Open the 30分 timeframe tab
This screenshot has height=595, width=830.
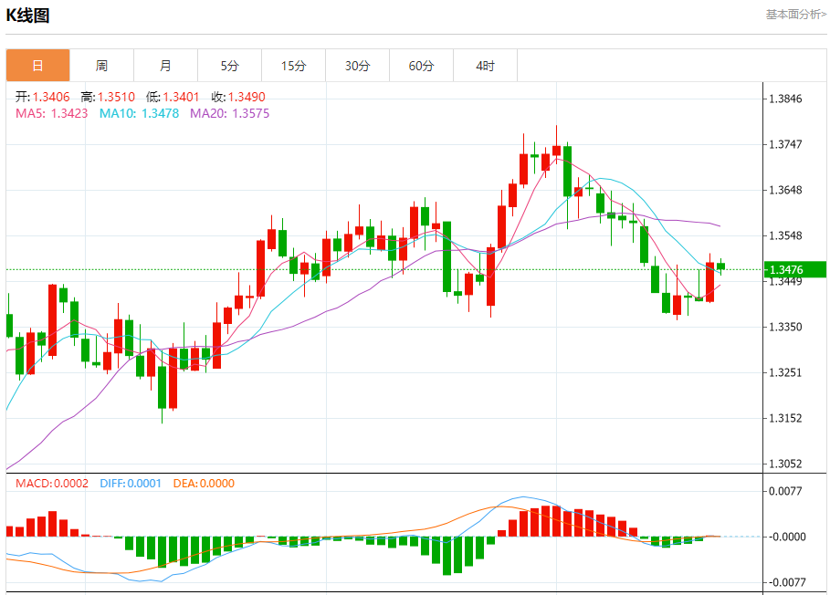[357, 66]
